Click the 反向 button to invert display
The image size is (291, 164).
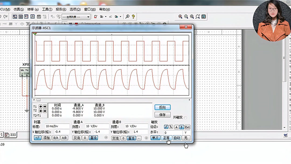tap(162, 107)
